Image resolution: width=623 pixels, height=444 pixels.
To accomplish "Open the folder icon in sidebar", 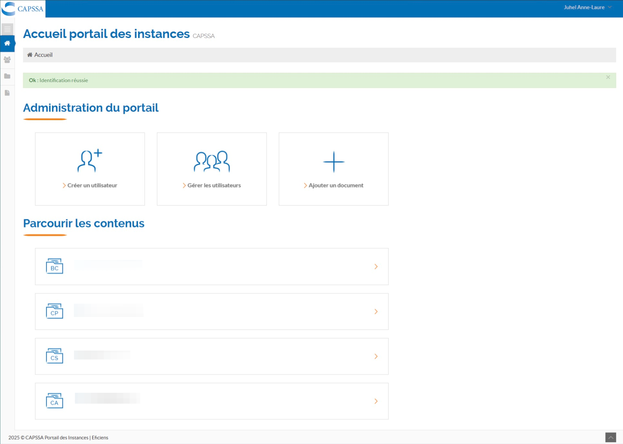I will pos(7,76).
